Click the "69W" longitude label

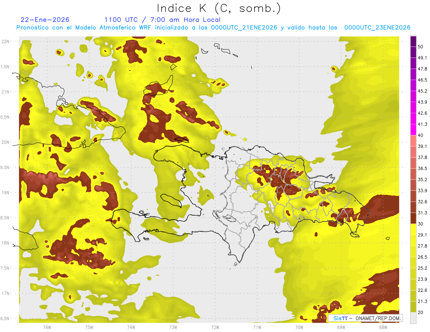(x=341, y=327)
